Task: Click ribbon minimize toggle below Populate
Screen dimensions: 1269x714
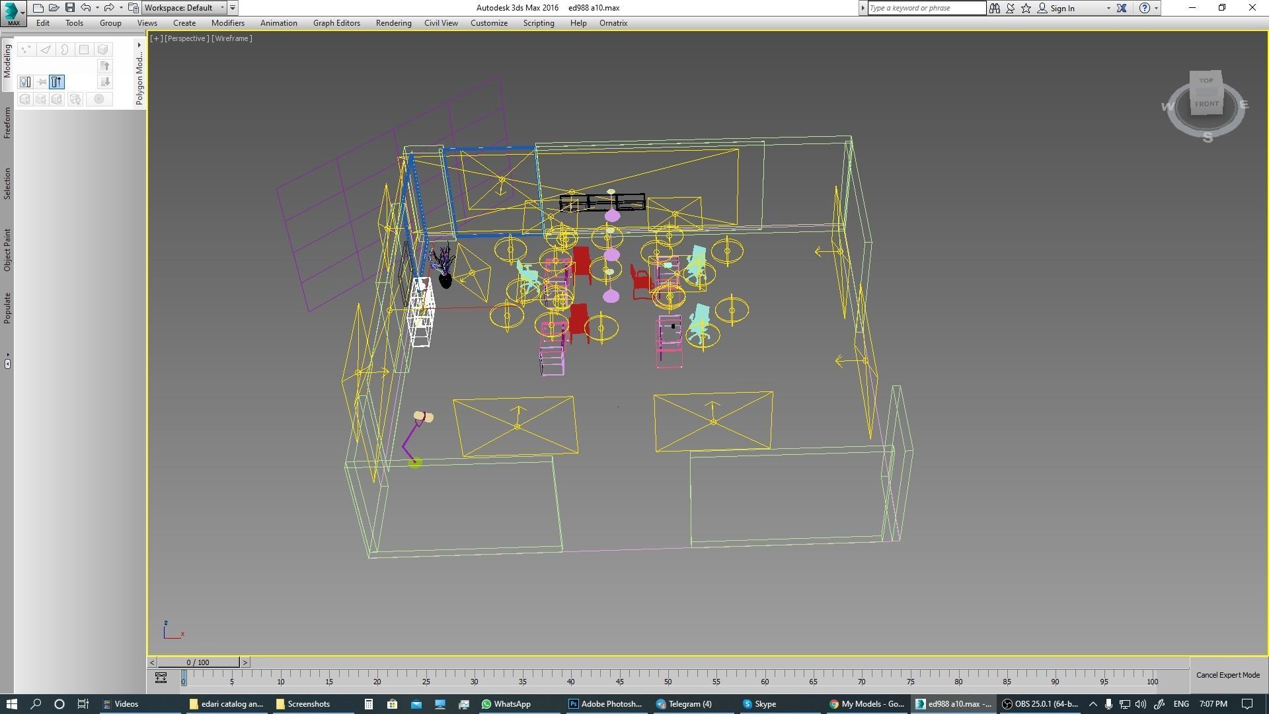Action: pyautogui.click(x=7, y=362)
